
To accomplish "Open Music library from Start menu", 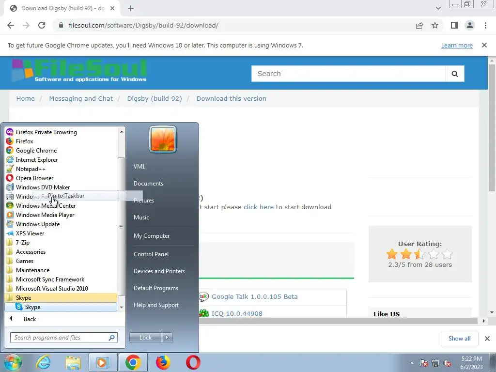I will coord(141,217).
